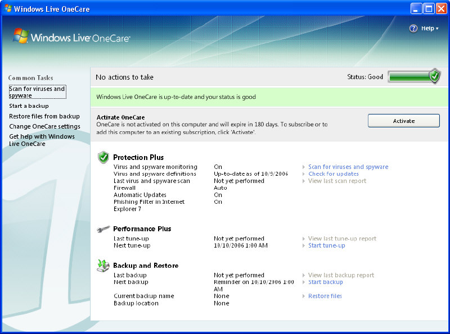Click the Performance Plus heading
The height and width of the screenshot is (334, 450).
click(x=142, y=229)
